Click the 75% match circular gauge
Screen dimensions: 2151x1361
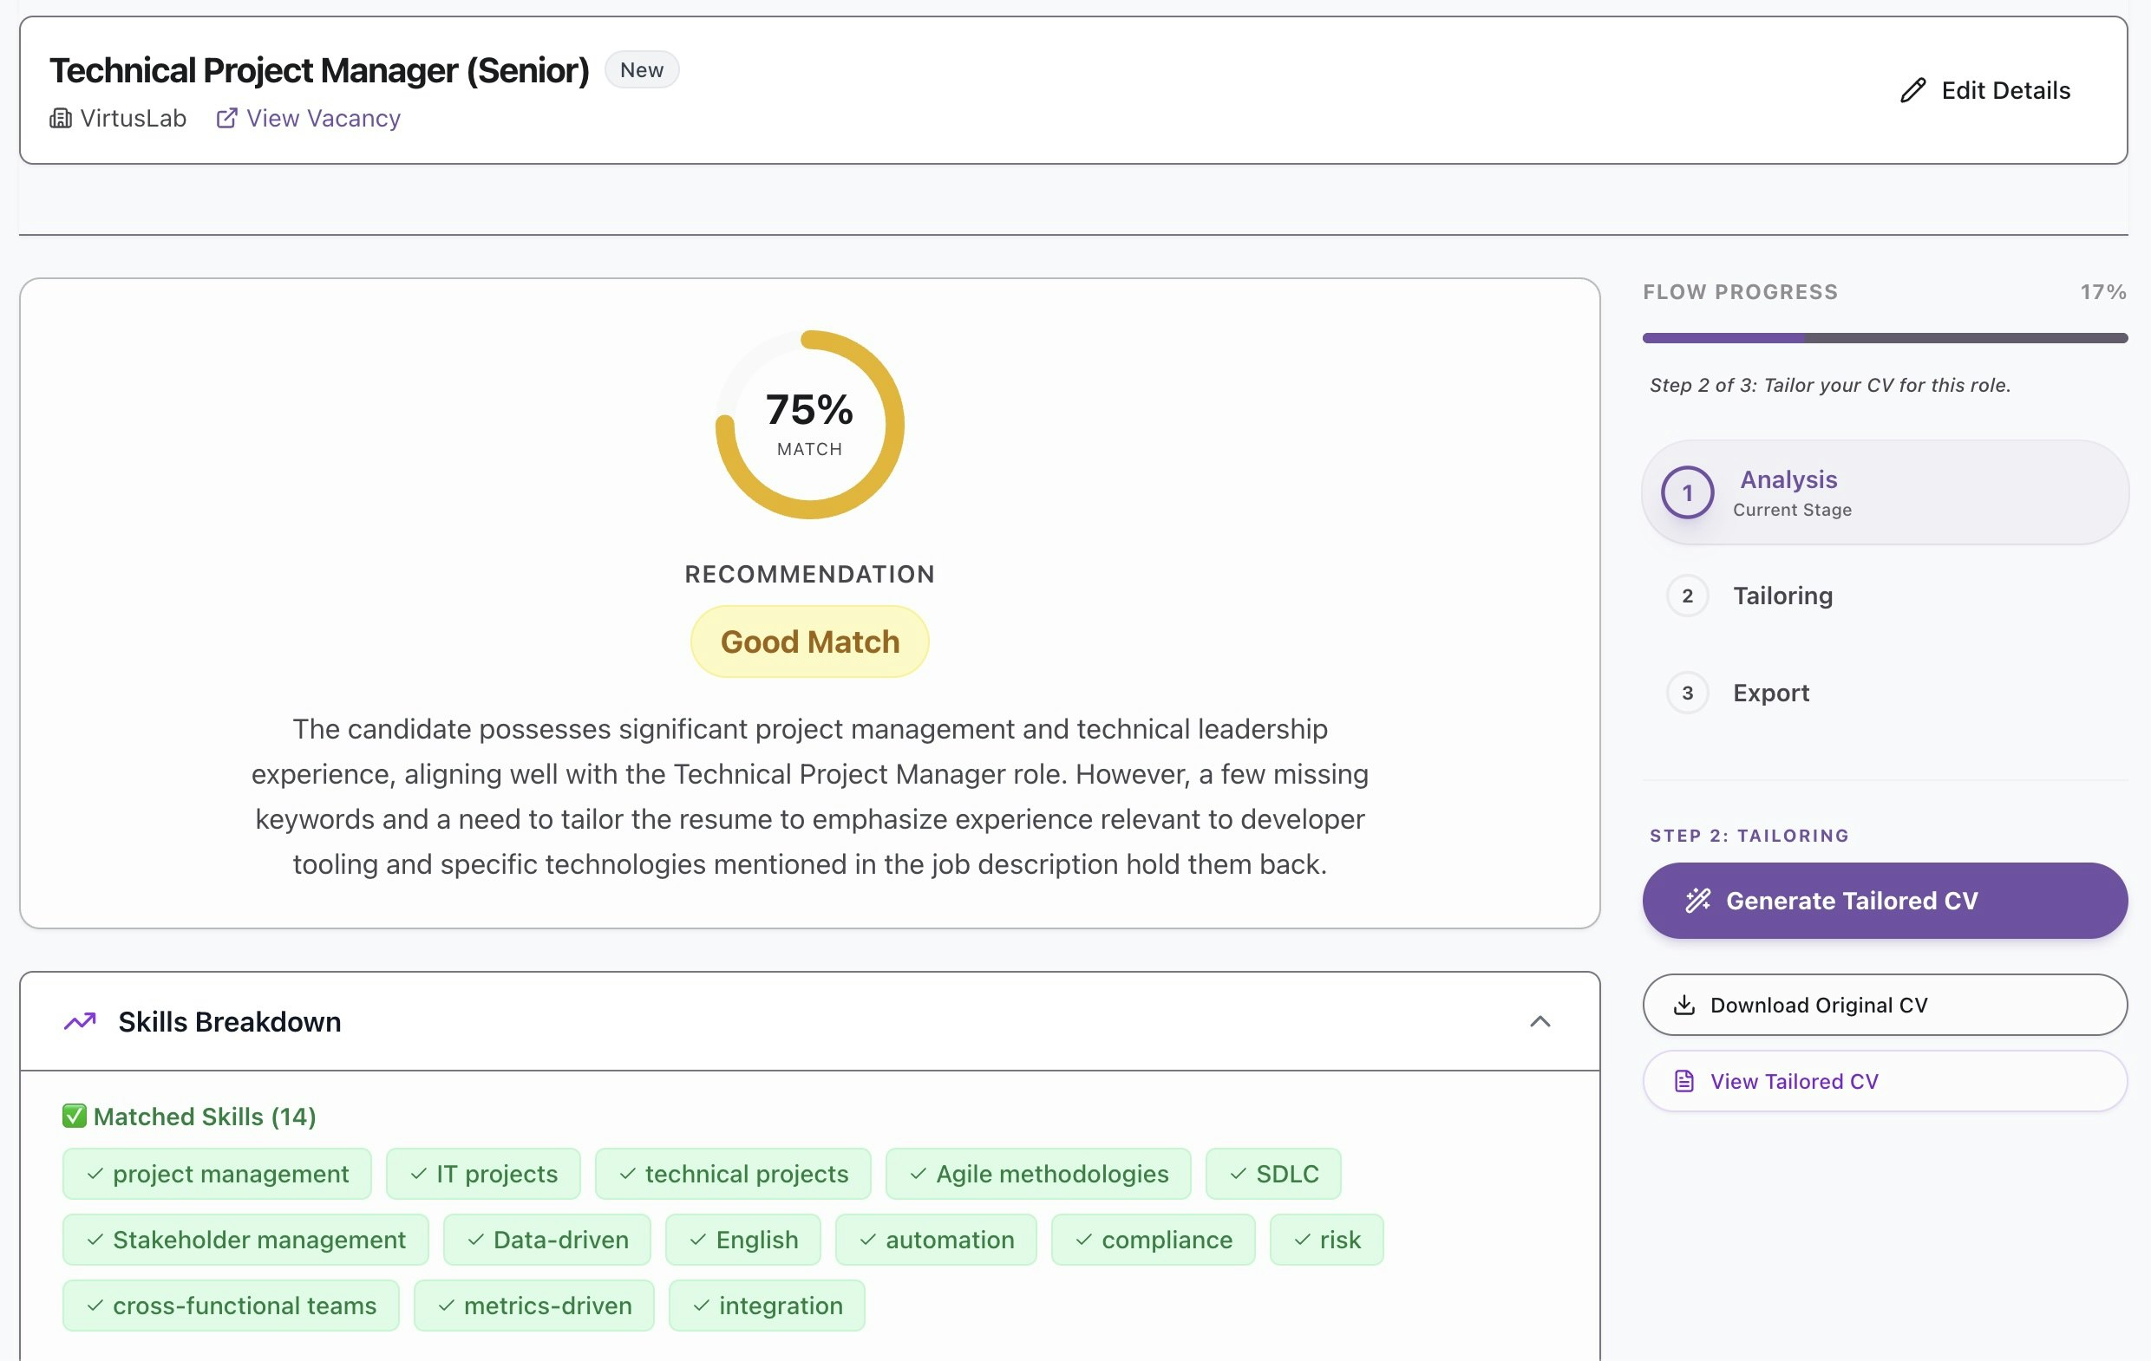click(x=809, y=424)
